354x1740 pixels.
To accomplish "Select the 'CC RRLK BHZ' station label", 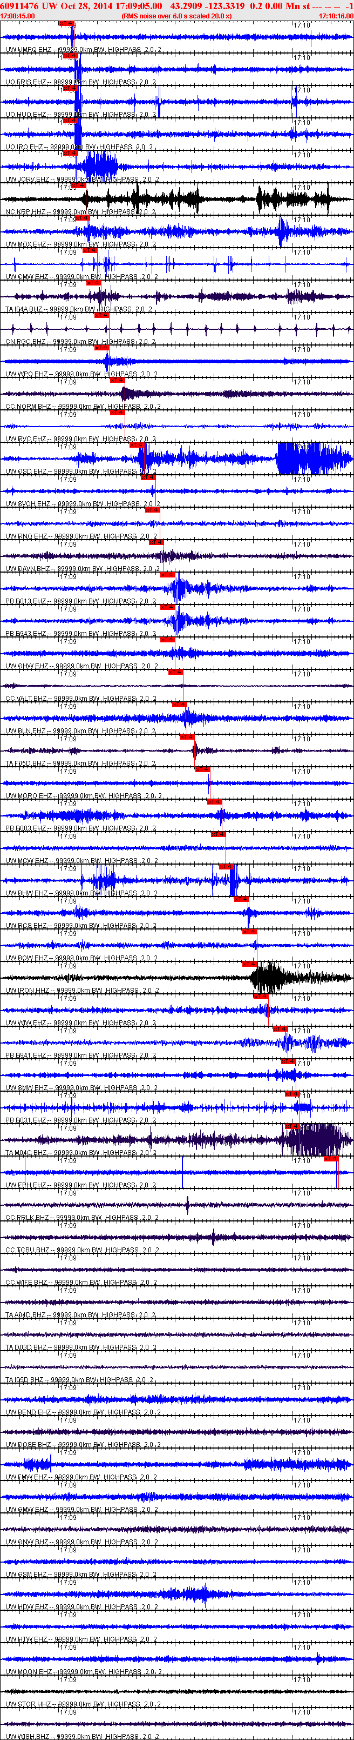I will click(x=27, y=1217).
